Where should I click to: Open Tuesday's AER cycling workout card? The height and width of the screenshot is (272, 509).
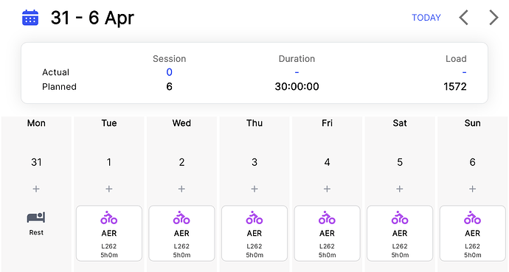tap(109, 233)
